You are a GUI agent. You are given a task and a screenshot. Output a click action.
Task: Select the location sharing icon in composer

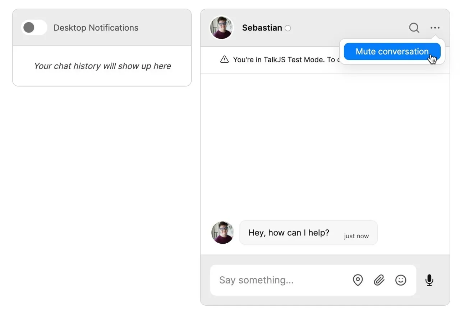tap(358, 280)
